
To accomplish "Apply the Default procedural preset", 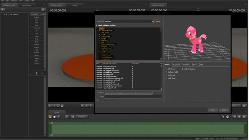I will click(x=37, y=17).
